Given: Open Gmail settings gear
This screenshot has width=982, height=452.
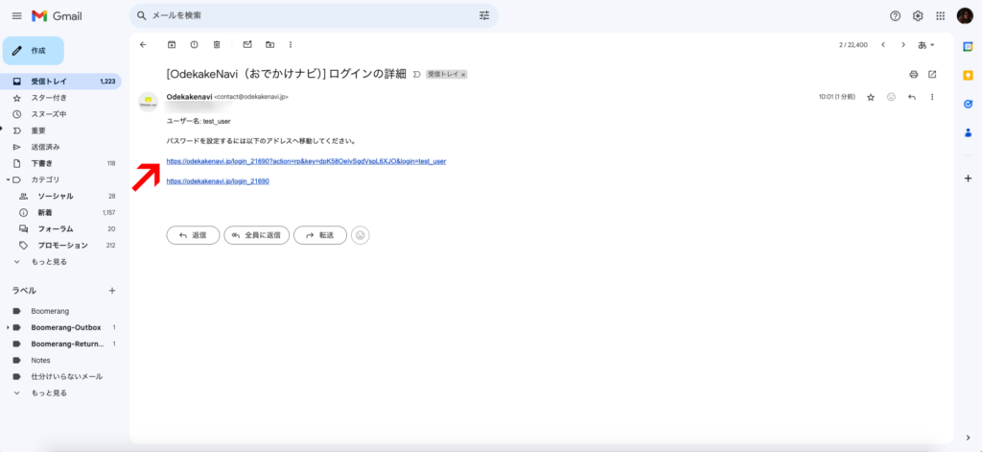Looking at the screenshot, I should [x=918, y=16].
